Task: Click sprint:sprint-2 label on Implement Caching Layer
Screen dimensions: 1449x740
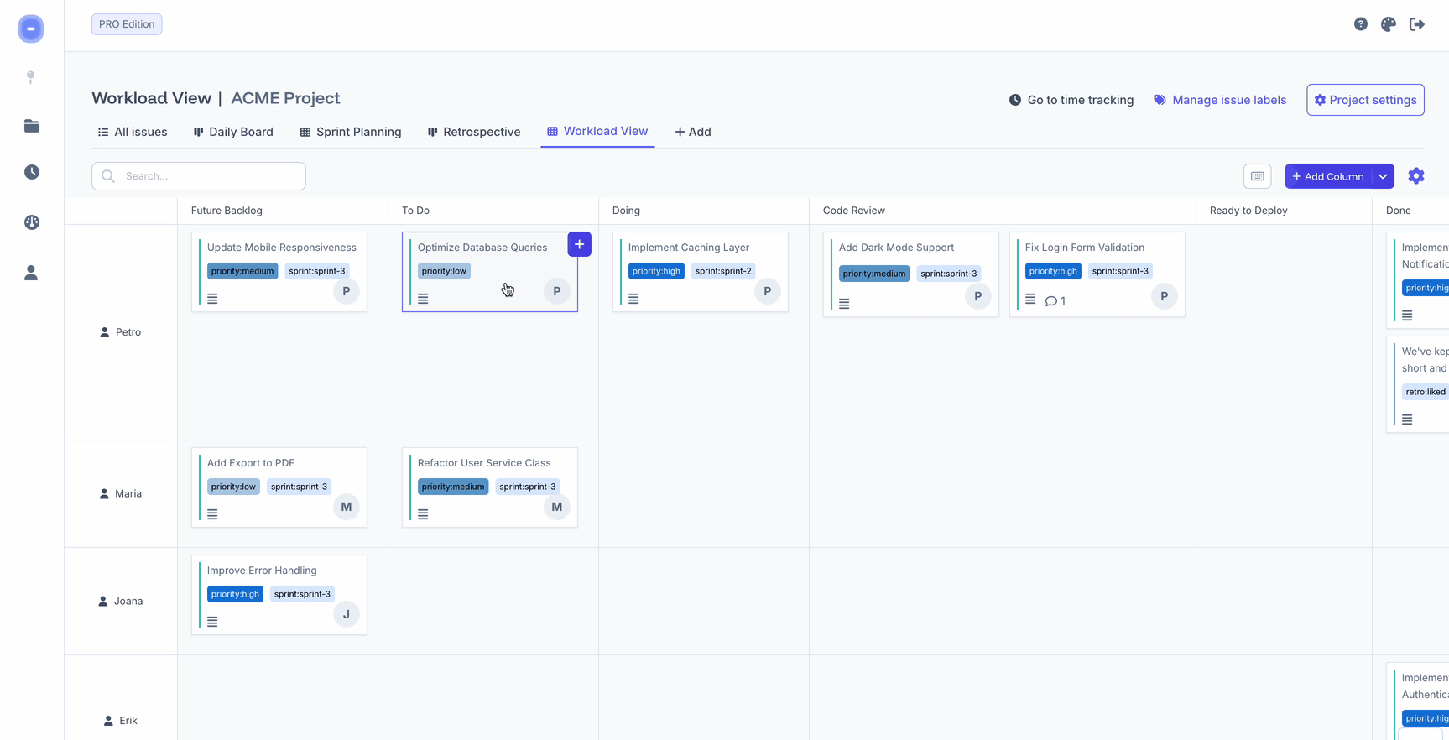Action: point(723,271)
